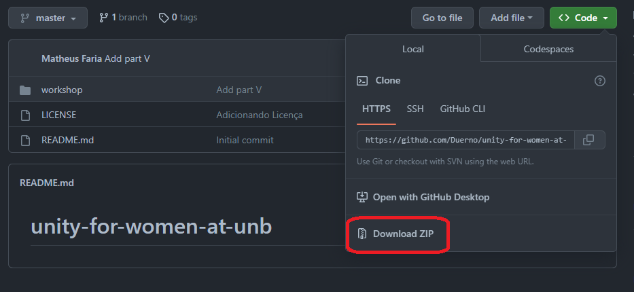Image resolution: width=634 pixels, height=292 pixels.
Task: Click the LICENSE file icon
Action: (25, 115)
